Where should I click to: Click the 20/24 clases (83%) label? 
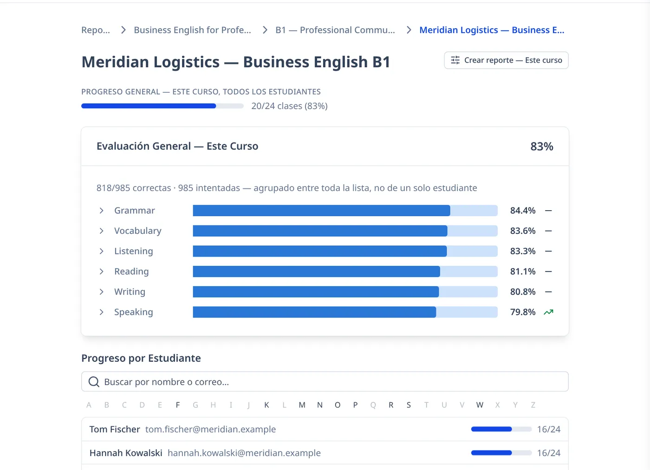tap(290, 106)
